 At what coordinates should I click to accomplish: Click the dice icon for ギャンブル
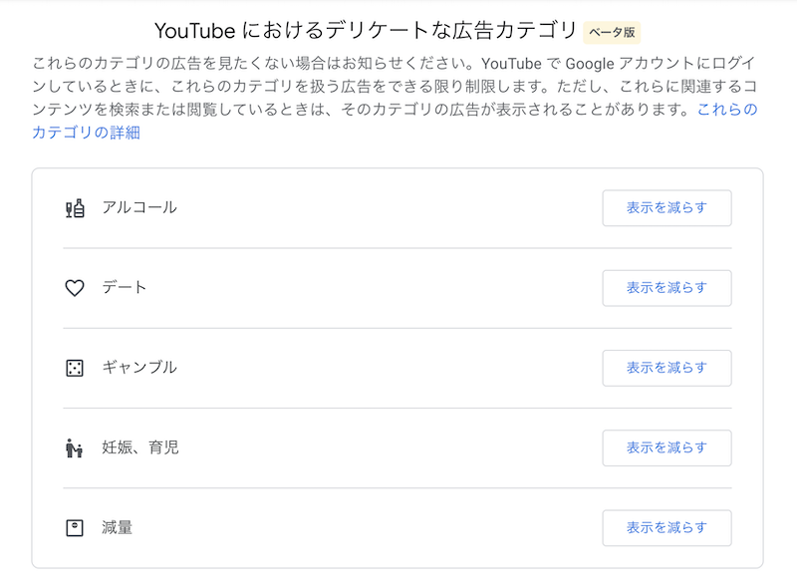pyautogui.click(x=75, y=368)
